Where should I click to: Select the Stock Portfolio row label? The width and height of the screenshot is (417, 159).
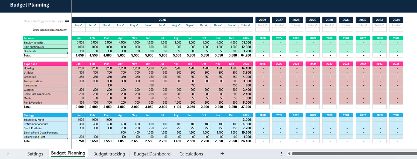(46, 128)
